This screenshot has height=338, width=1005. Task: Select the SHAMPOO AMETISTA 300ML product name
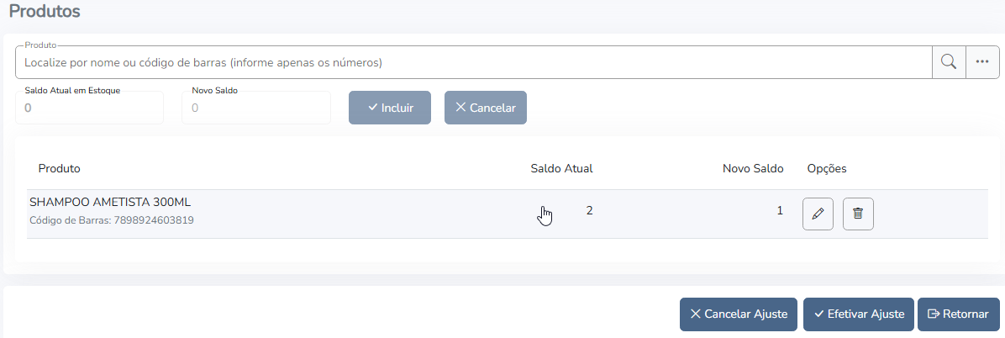click(x=111, y=203)
